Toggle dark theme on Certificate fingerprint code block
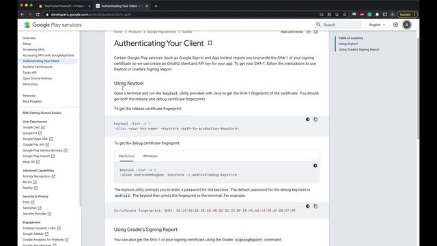 [x=308, y=206]
